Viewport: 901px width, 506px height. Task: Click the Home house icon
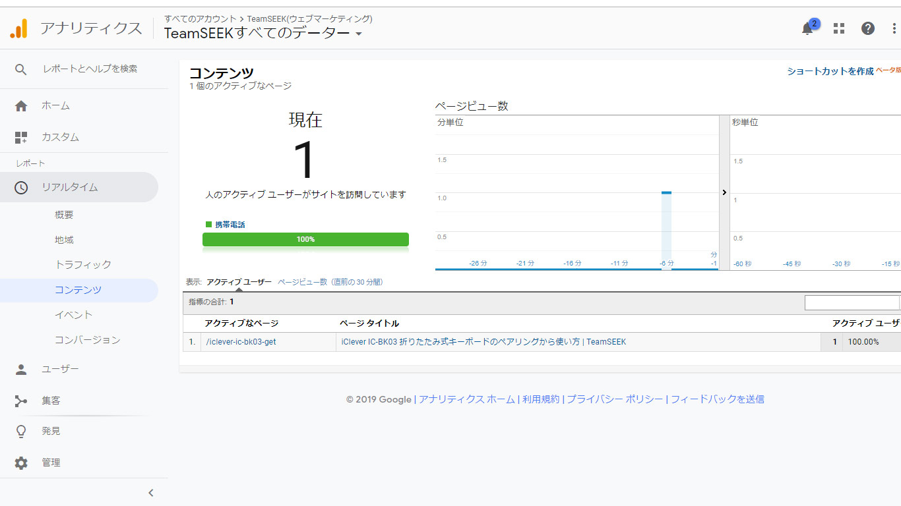[x=21, y=106]
